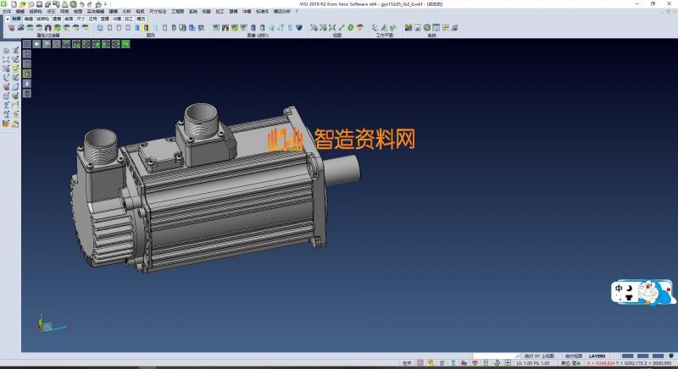Viewport: 678px width, 369px height.
Task: Click the Open folder icon in quick access bar
Action: tap(23, 4)
